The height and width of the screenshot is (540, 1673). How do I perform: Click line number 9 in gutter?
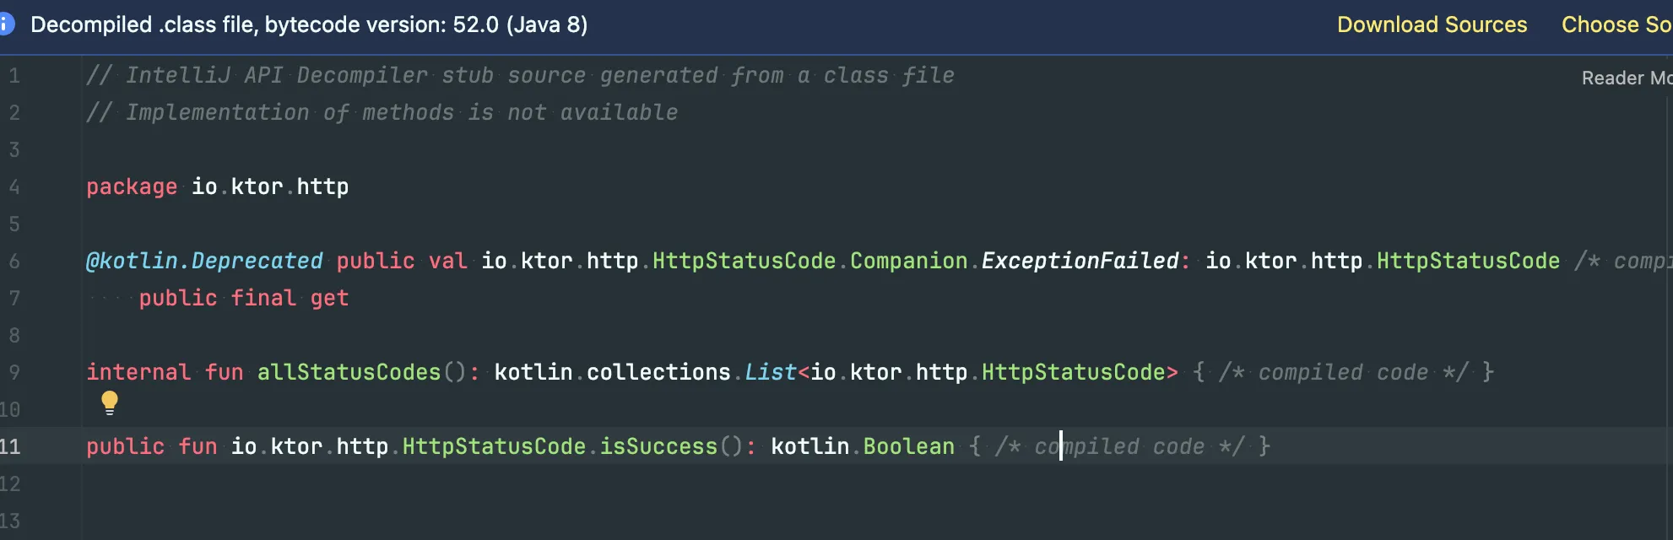point(14,373)
